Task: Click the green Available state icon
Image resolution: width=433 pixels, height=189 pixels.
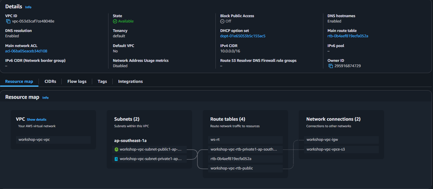Action: (115, 21)
